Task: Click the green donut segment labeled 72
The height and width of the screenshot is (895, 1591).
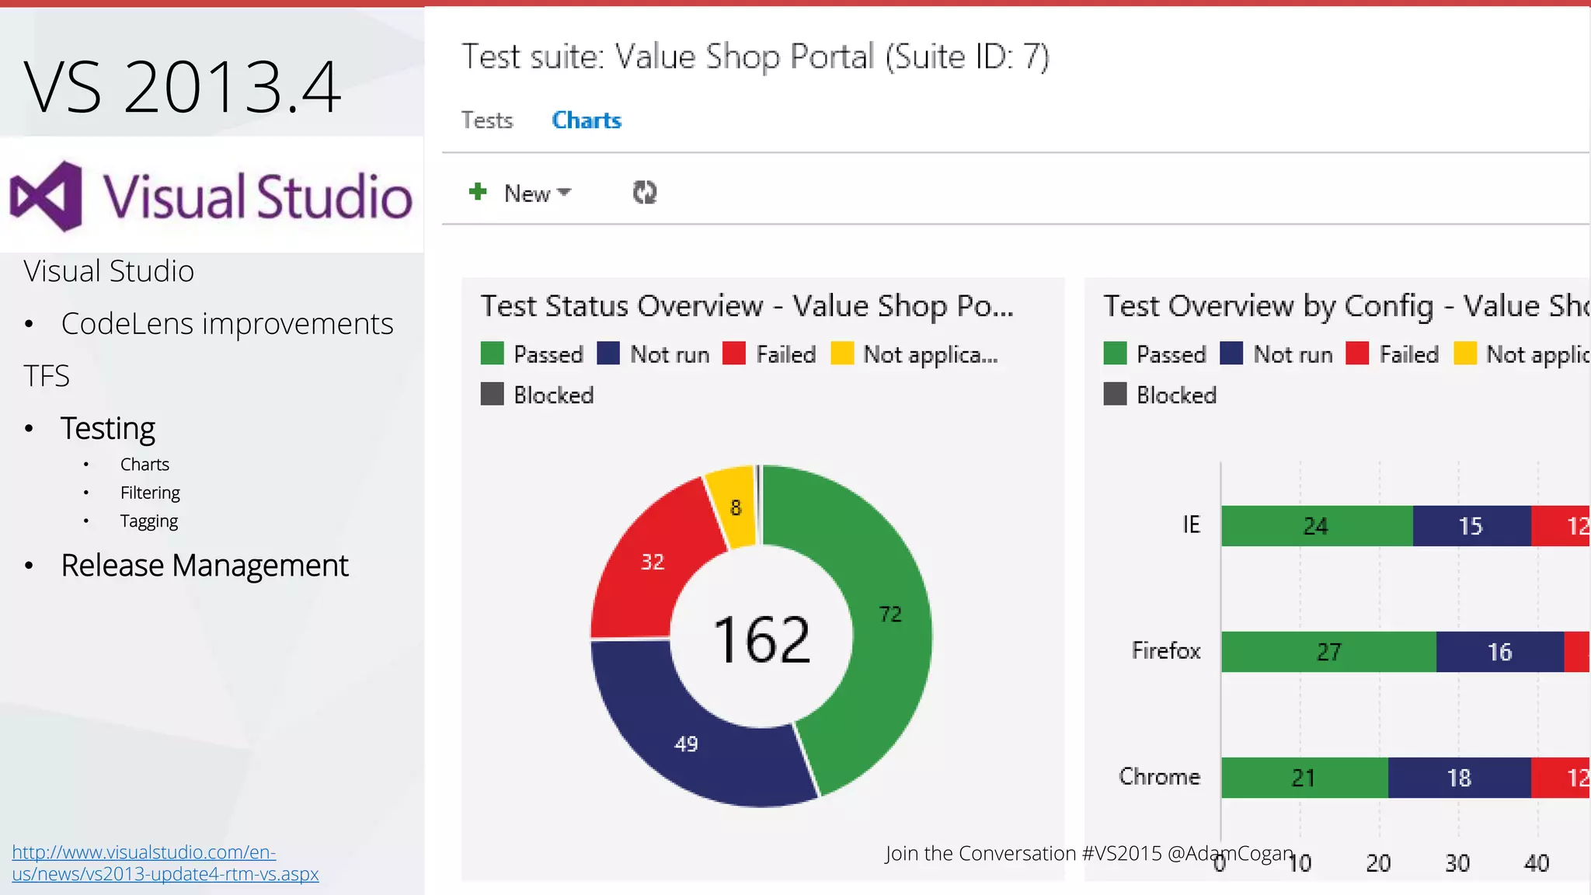Action: (890, 614)
